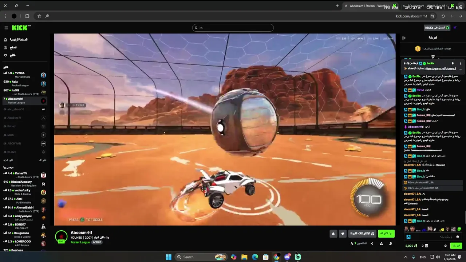The width and height of the screenshot is (466, 262).
Task: Click the gift leaderboard rank 1 badge
Action: coord(418,48)
